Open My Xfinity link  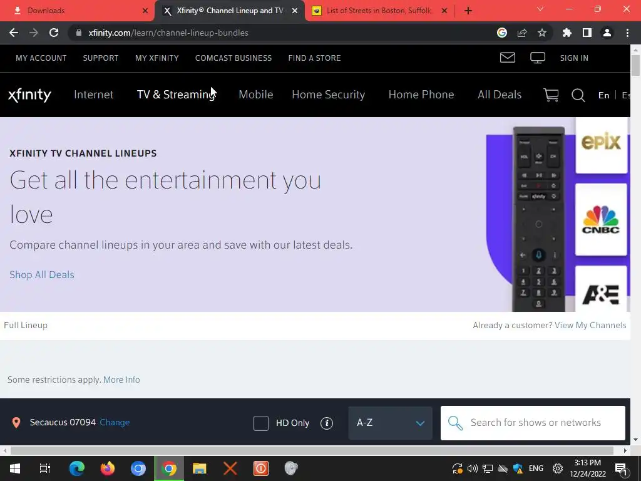(157, 58)
